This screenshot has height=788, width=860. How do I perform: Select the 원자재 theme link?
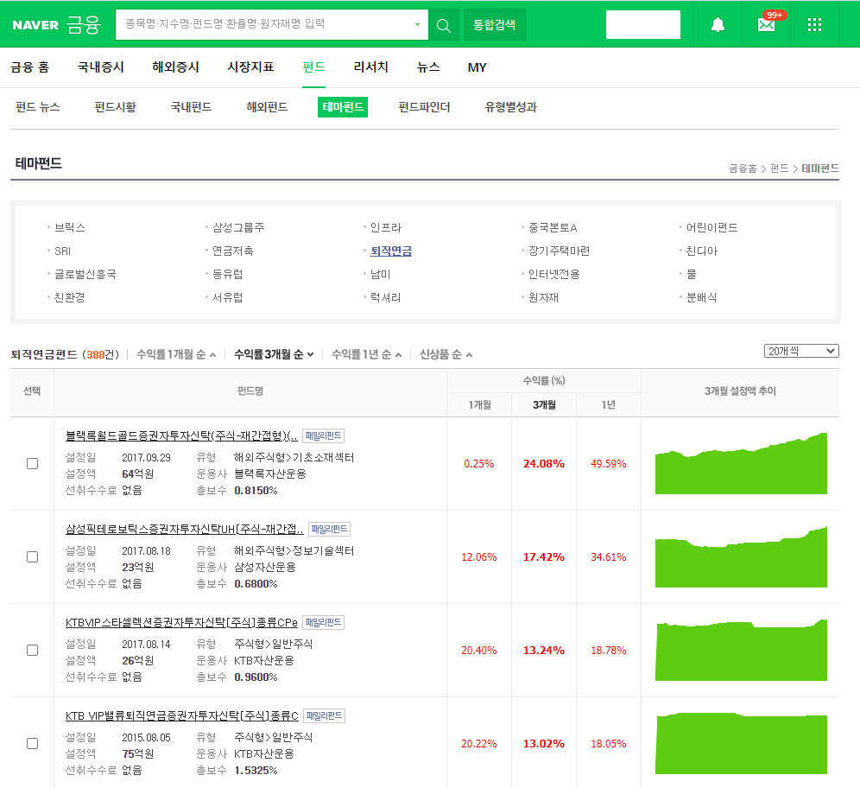(543, 297)
